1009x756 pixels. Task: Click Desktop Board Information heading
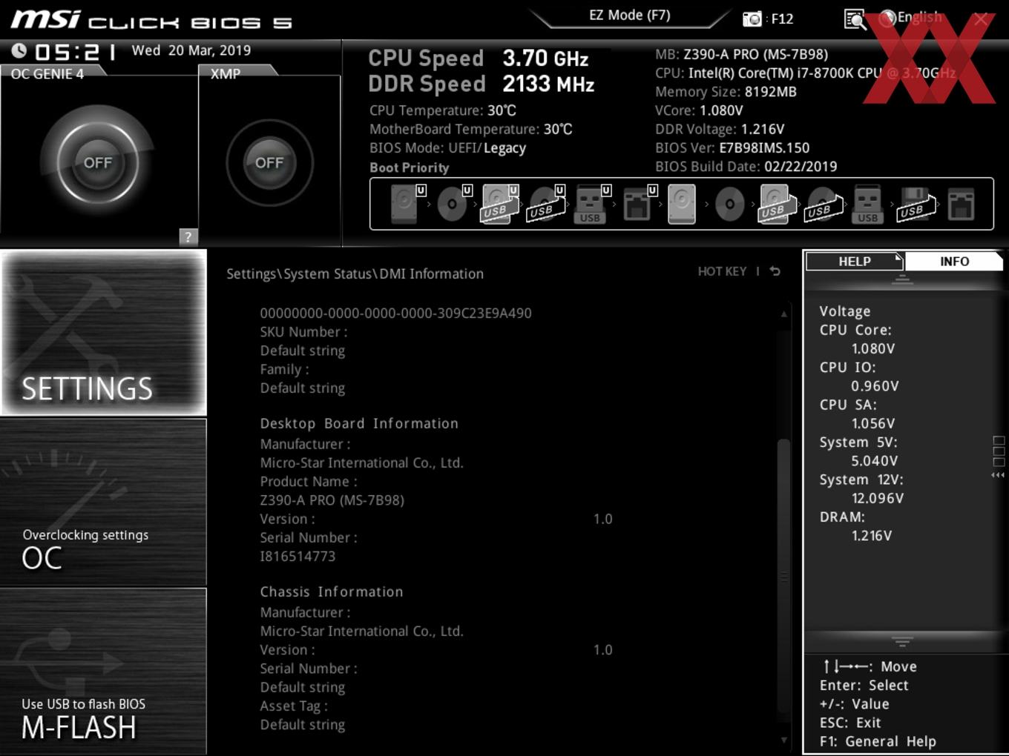tap(359, 423)
